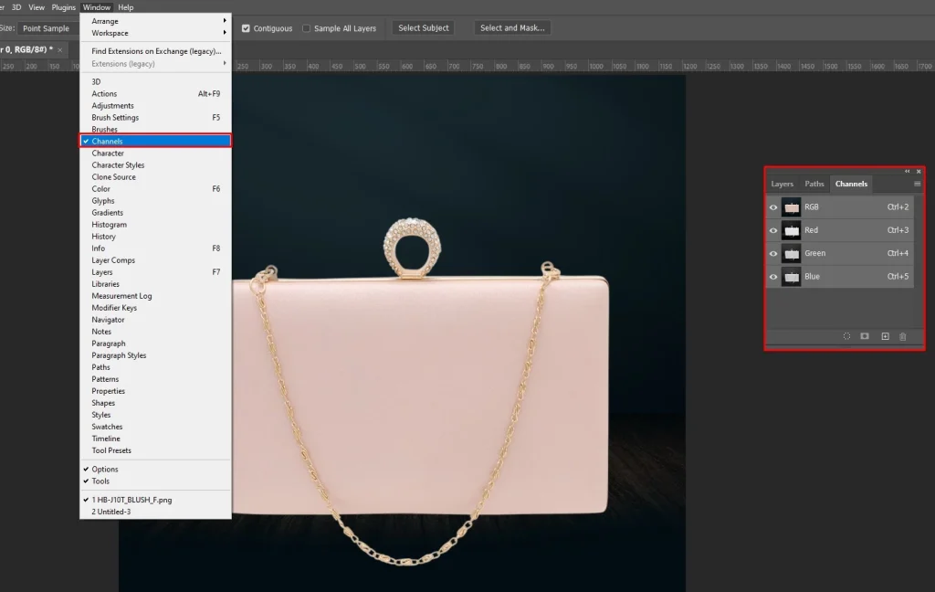The image size is (935, 592).
Task: Close the HB-J10T_BLUSH_F document tab
Action: [x=60, y=49]
